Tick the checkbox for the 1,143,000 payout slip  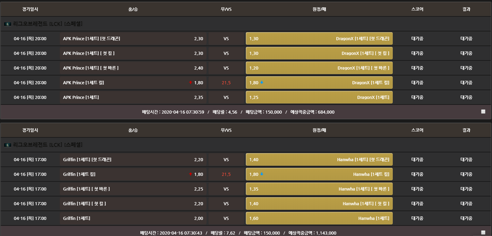point(483,233)
